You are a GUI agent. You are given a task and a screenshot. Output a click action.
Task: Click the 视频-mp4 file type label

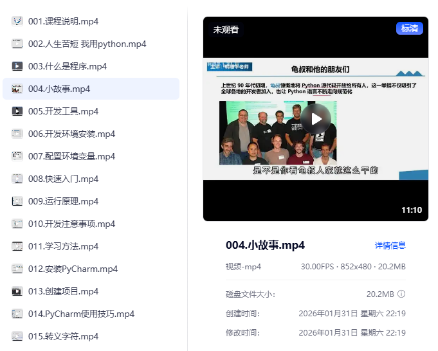point(243,267)
